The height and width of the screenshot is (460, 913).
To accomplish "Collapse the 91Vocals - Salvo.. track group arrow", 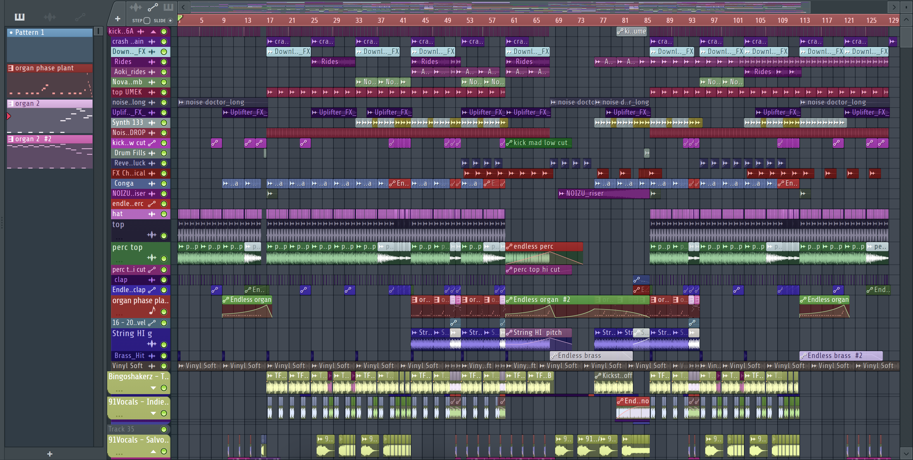I will (153, 451).
